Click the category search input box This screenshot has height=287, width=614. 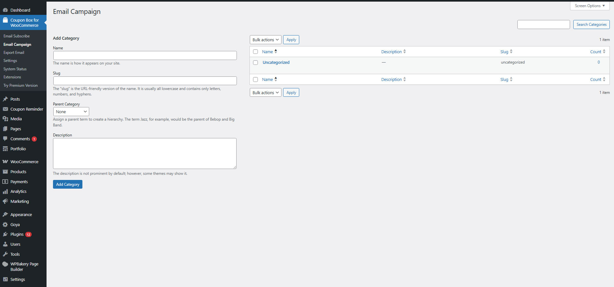[x=544, y=25]
